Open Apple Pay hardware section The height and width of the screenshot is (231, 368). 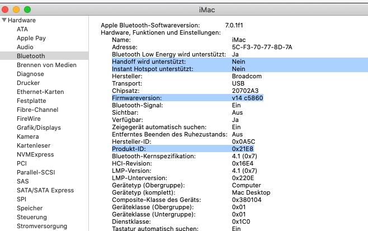[31, 38]
